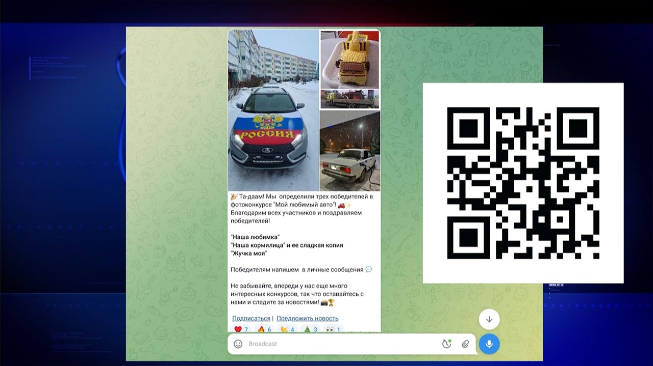Viewport: 653px width, 366px height.
Task: Open the emoji picker in message bar
Action: point(238,344)
